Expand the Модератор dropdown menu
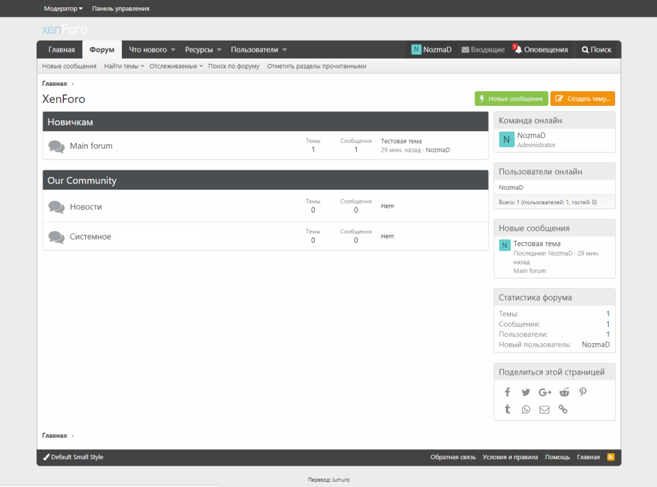The width and height of the screenshot is (657, 487). click(63, 9)
